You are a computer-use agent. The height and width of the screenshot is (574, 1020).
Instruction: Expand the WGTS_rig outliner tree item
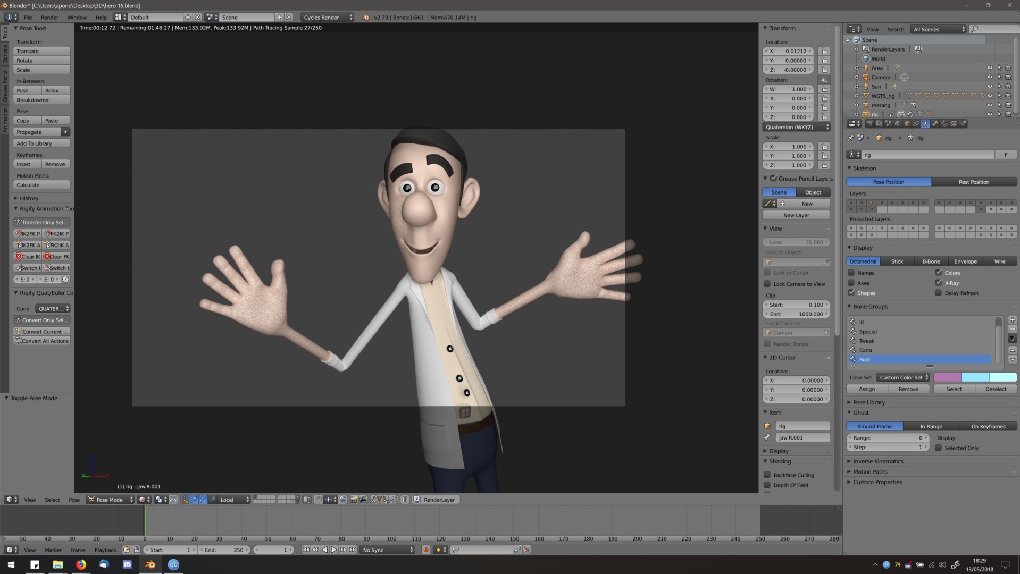pos(856,96)
